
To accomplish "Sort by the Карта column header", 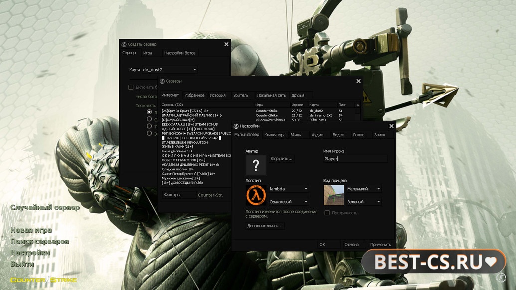I will coord(322,105).
